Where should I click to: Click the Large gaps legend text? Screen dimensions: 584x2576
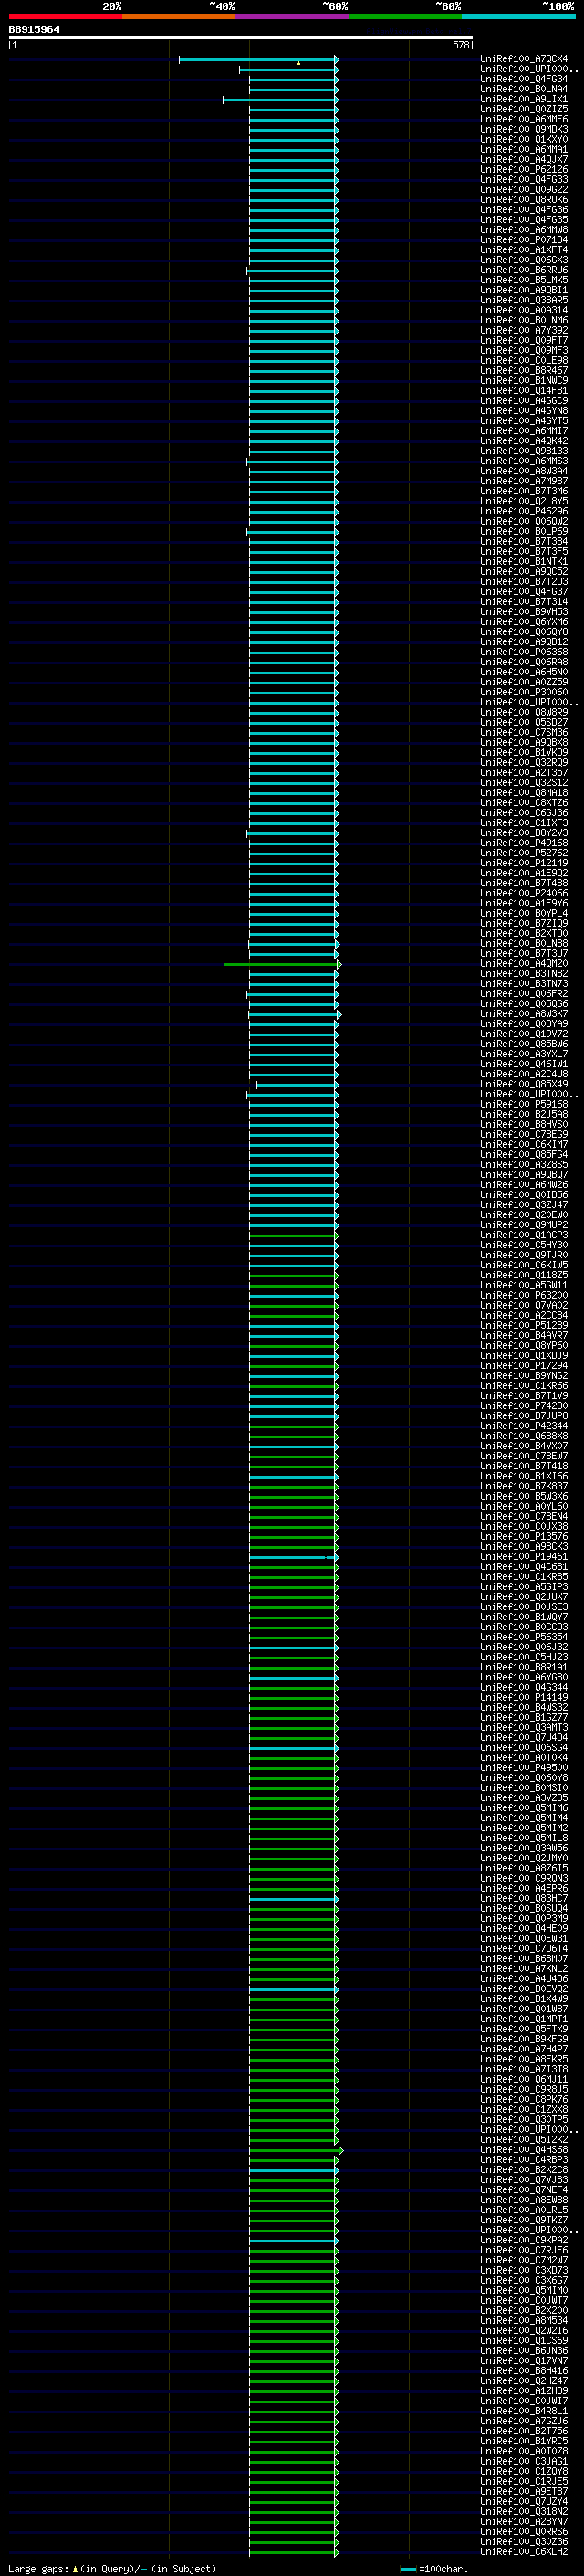coord(112,2568)
